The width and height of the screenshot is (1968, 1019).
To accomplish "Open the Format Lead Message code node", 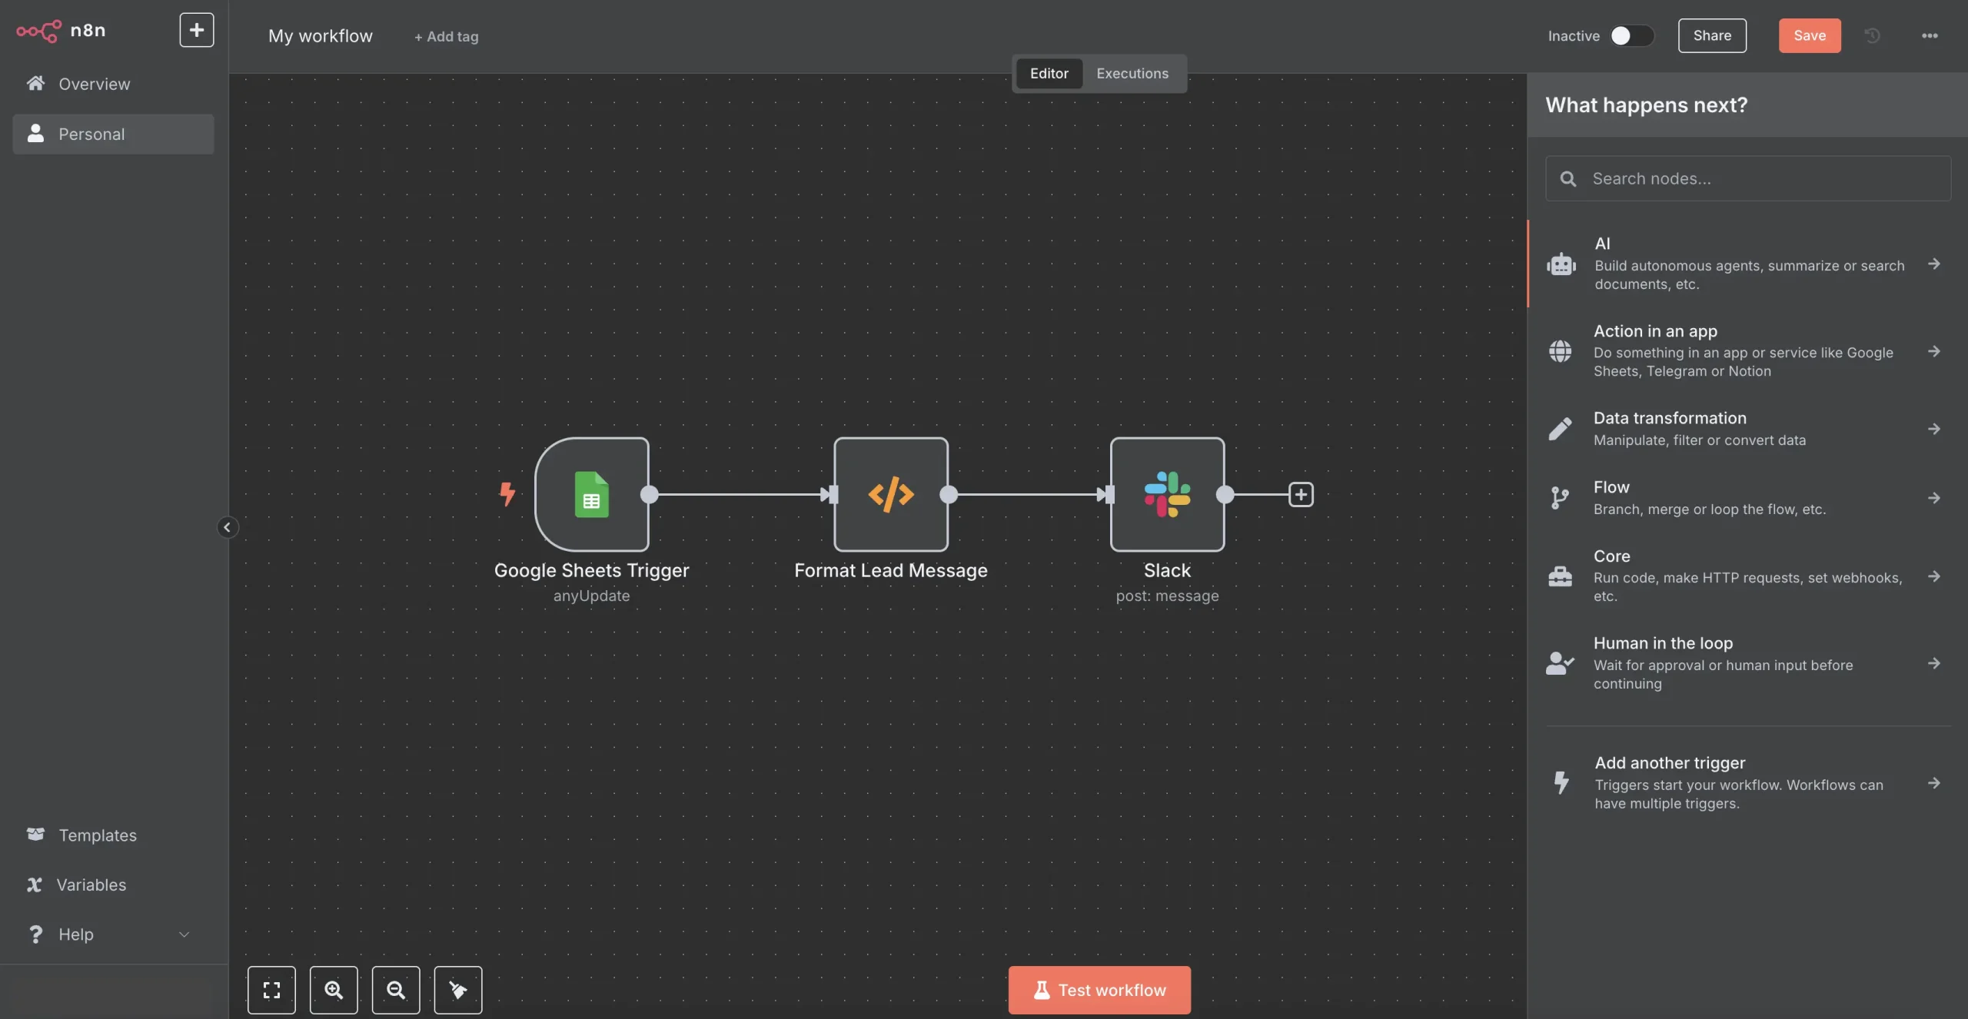I will [890, 494].
